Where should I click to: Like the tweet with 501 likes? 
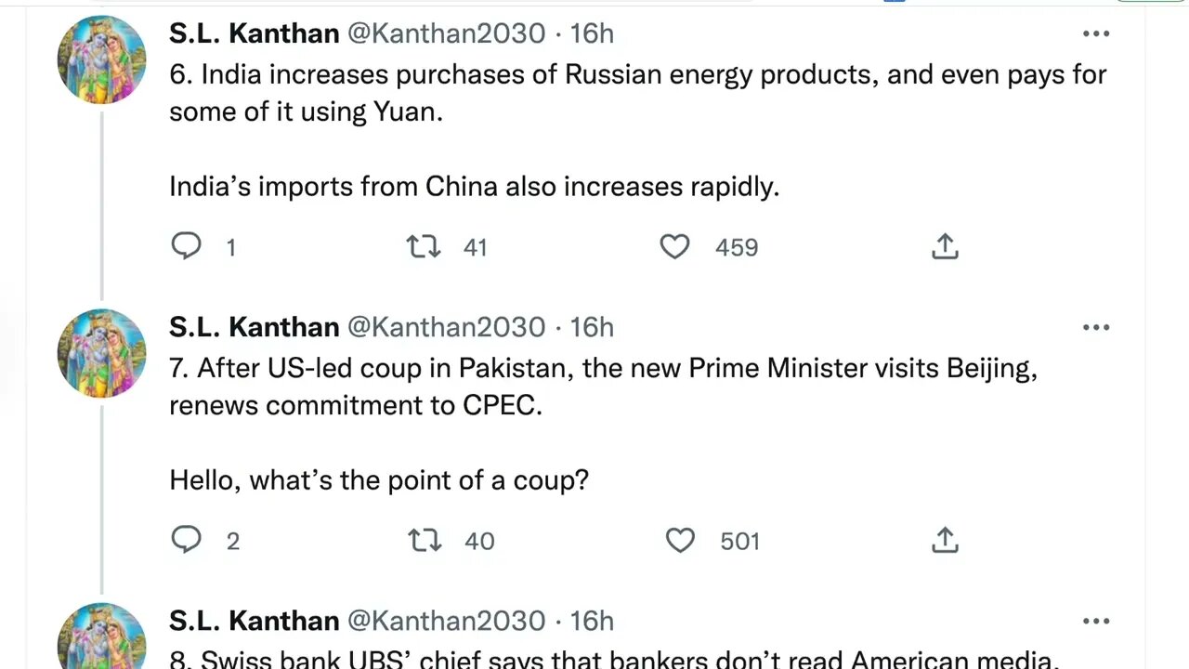pyautogui.click(x=680, y=540)
